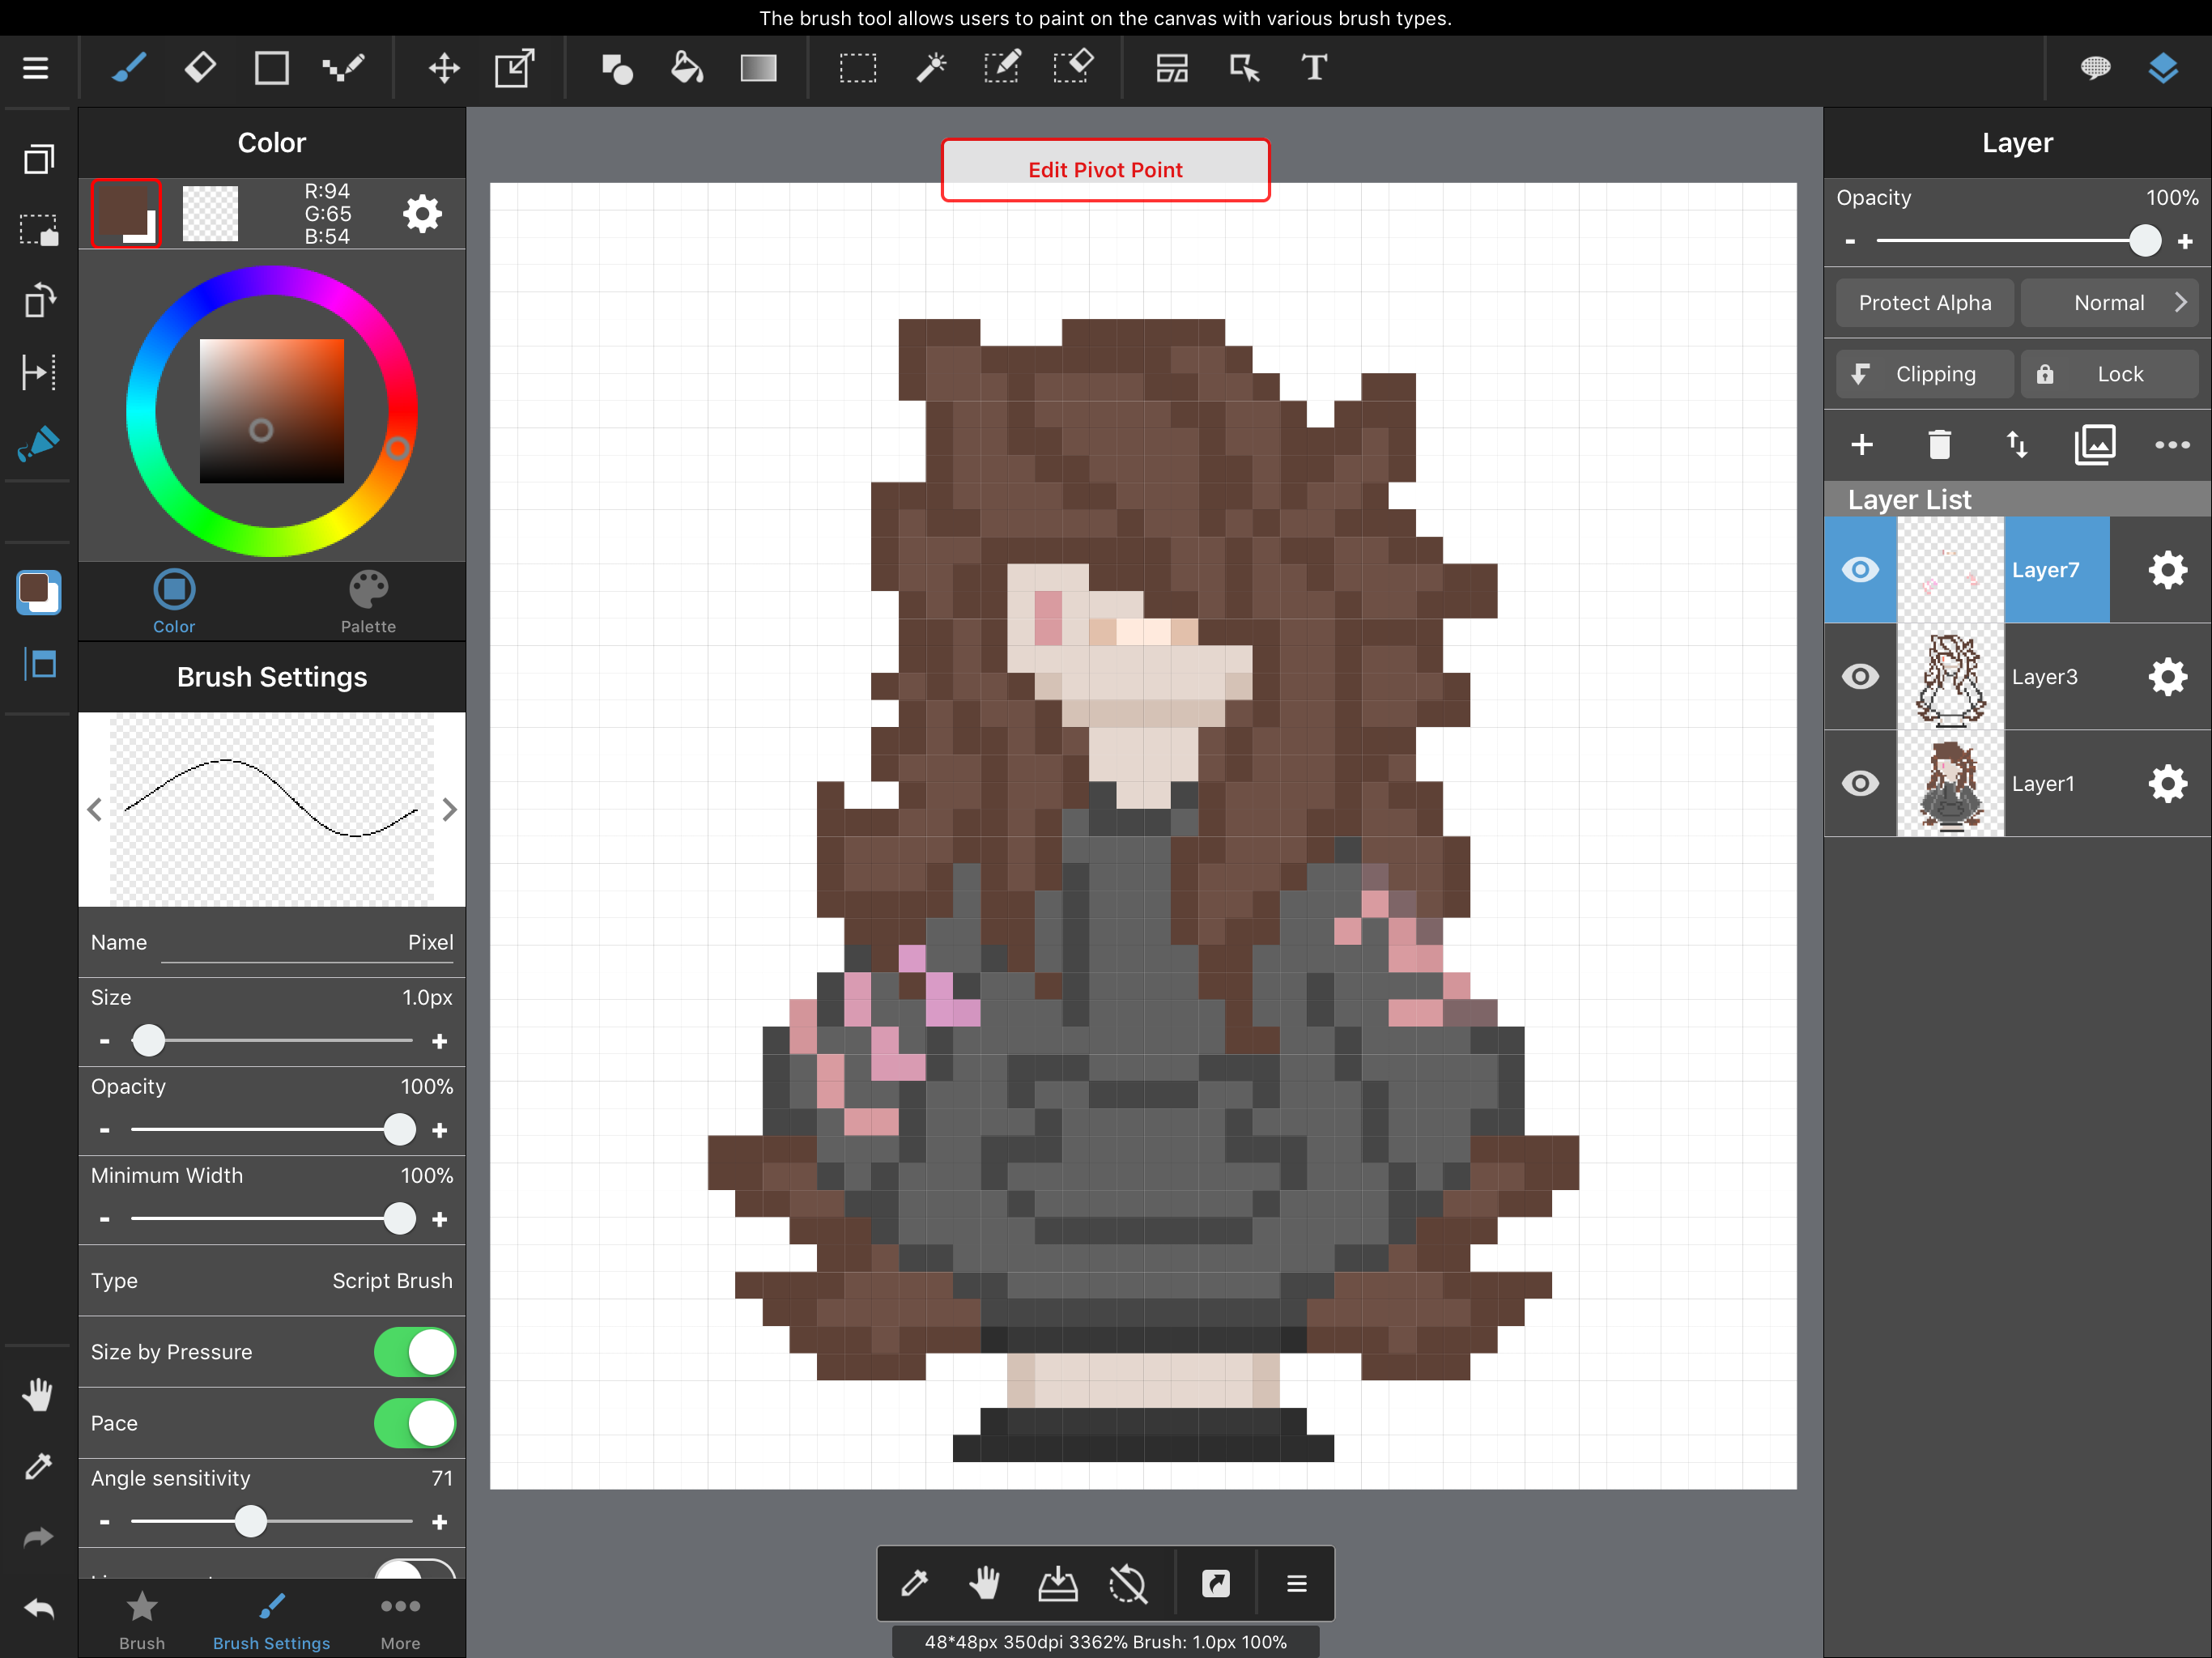The width and height of the screenshot is (2212, 1658).
Task: Delete layer with trash icon
Action: click(x=1939, y=444)
